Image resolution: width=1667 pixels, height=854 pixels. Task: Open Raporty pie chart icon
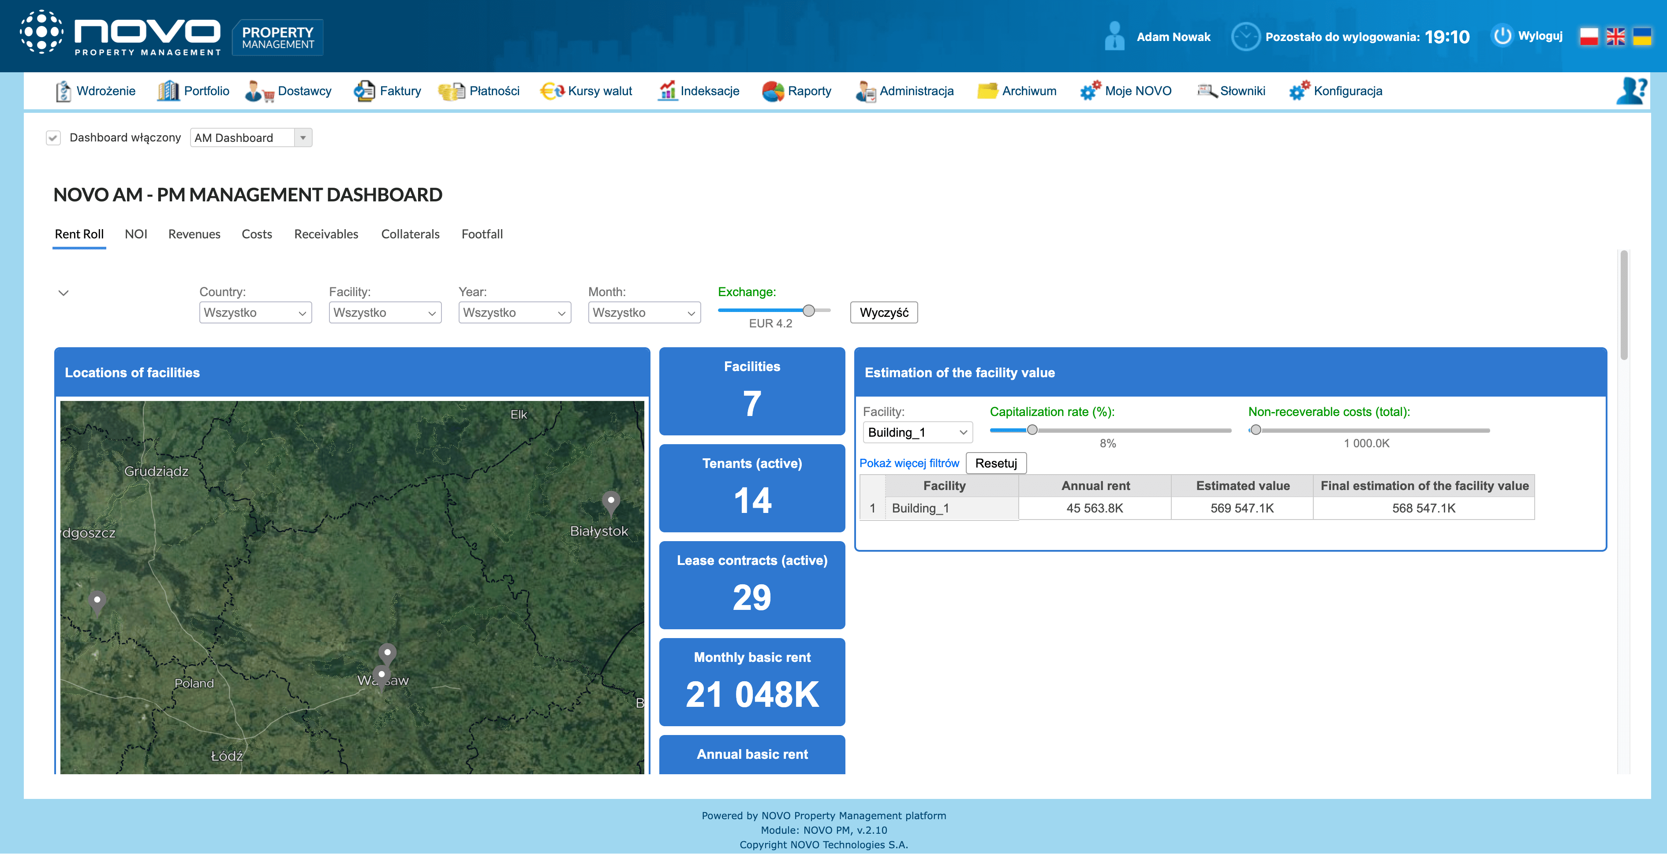pos(773,91)
